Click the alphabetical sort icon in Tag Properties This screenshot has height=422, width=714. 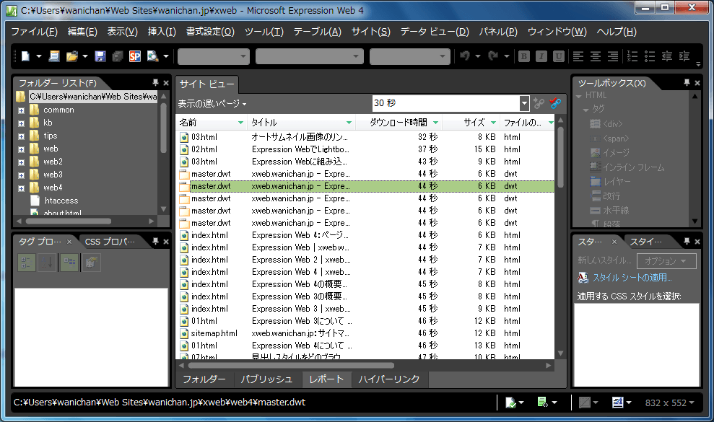(x=48, y=263)
